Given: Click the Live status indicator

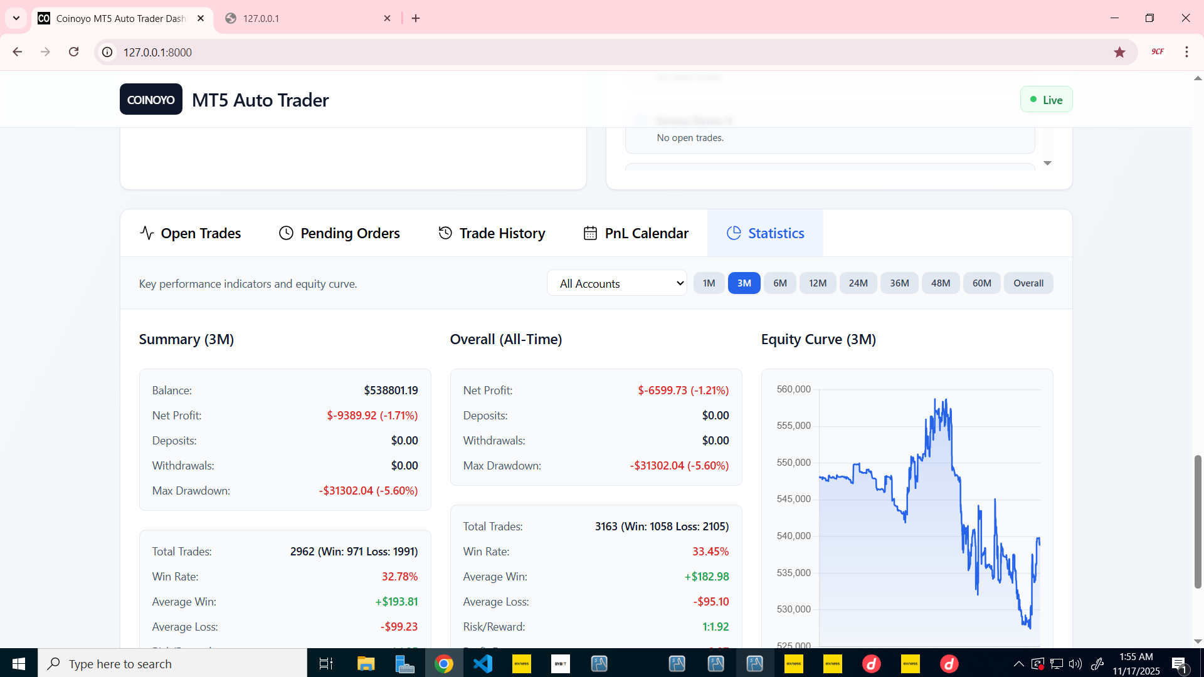Looking at the screenshot, I should click(x=1046, y=99).
